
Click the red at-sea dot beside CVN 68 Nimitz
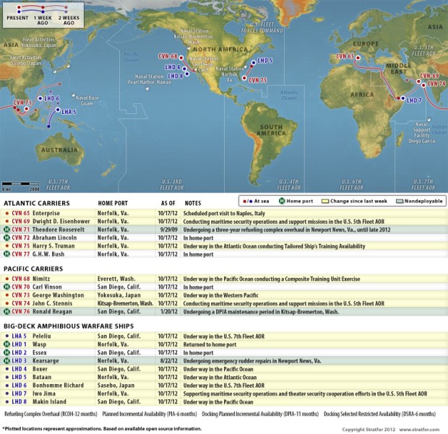pos(7,279)
